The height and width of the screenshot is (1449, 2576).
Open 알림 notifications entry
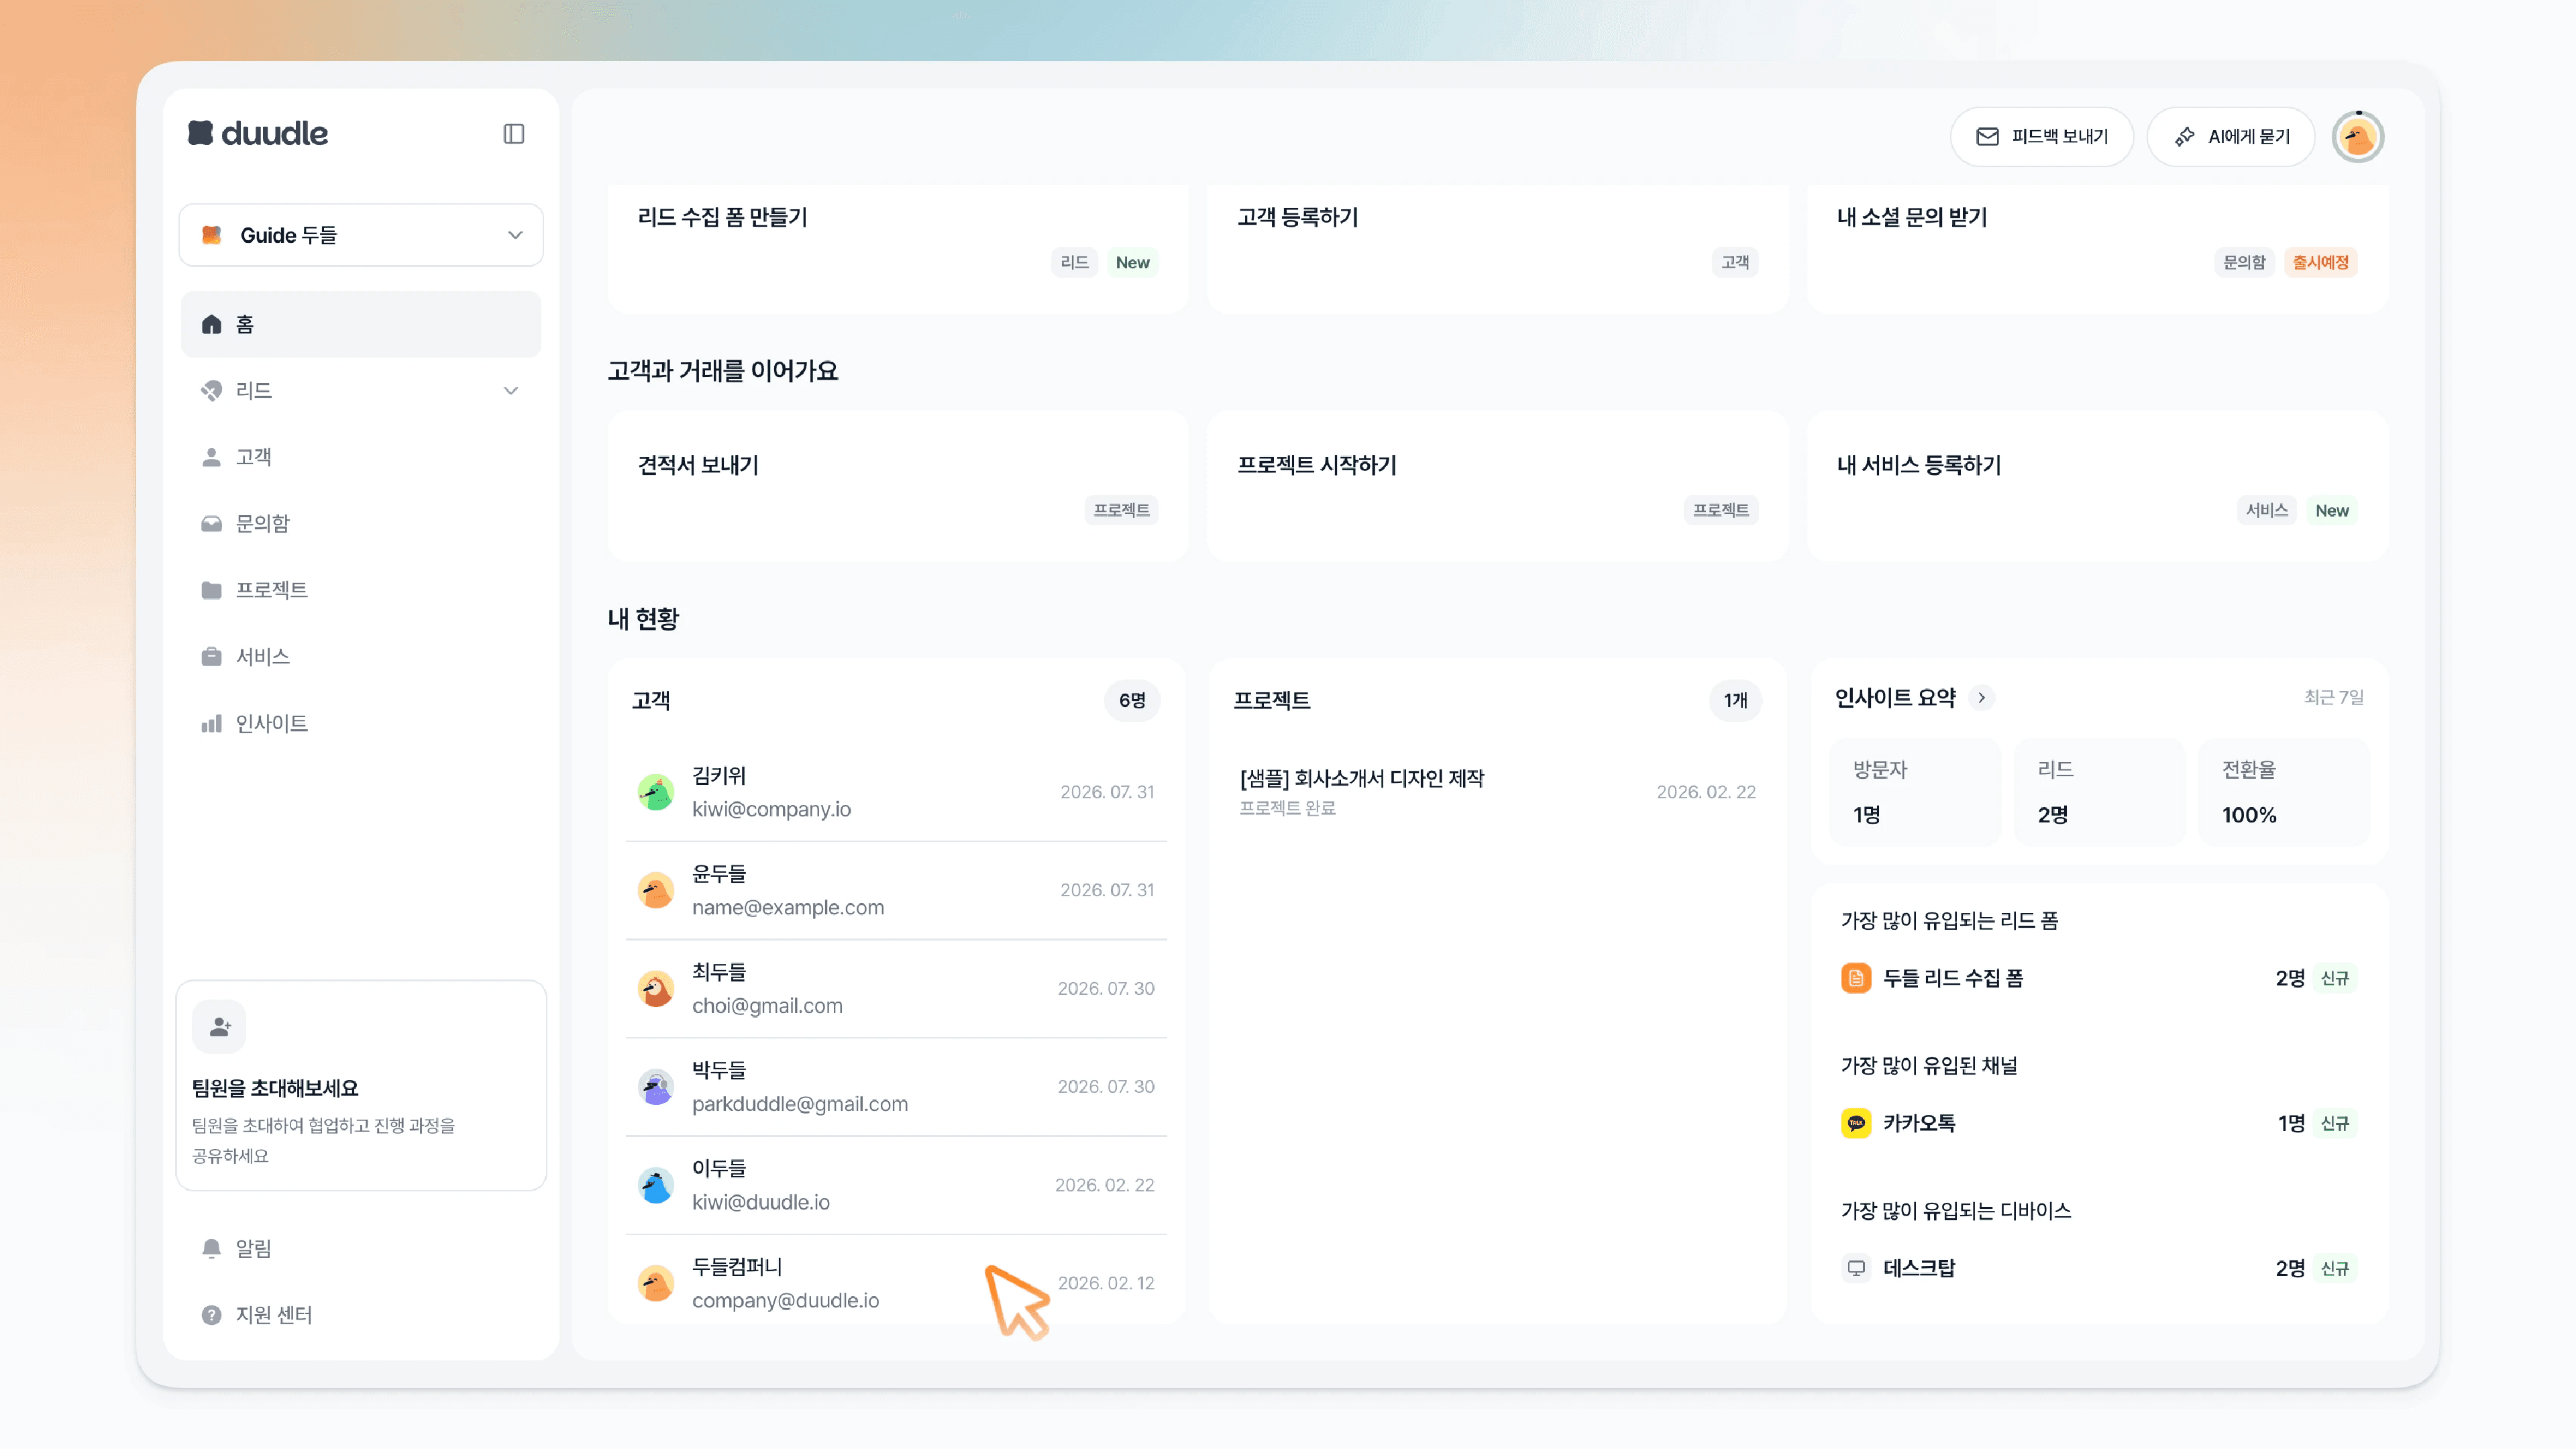pyautogui.click(x=361, y=1249)
